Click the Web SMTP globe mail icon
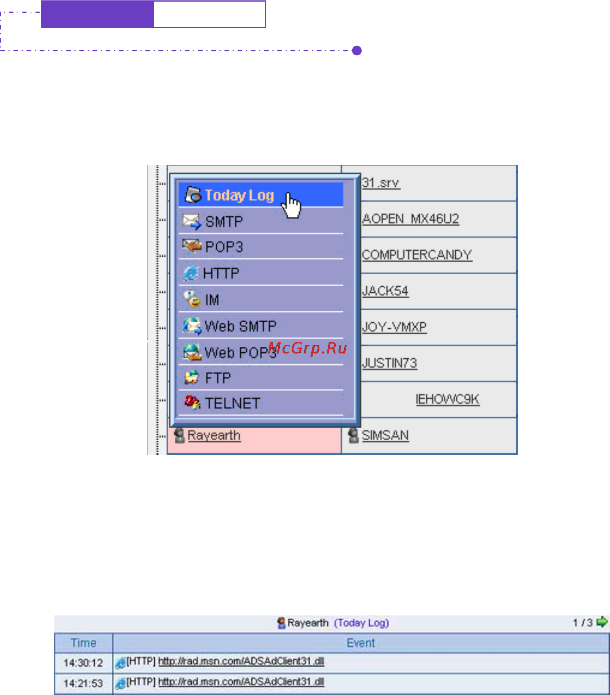Viewport: 610px width, 695px height. pyautogui.click(x=192, y=326)
